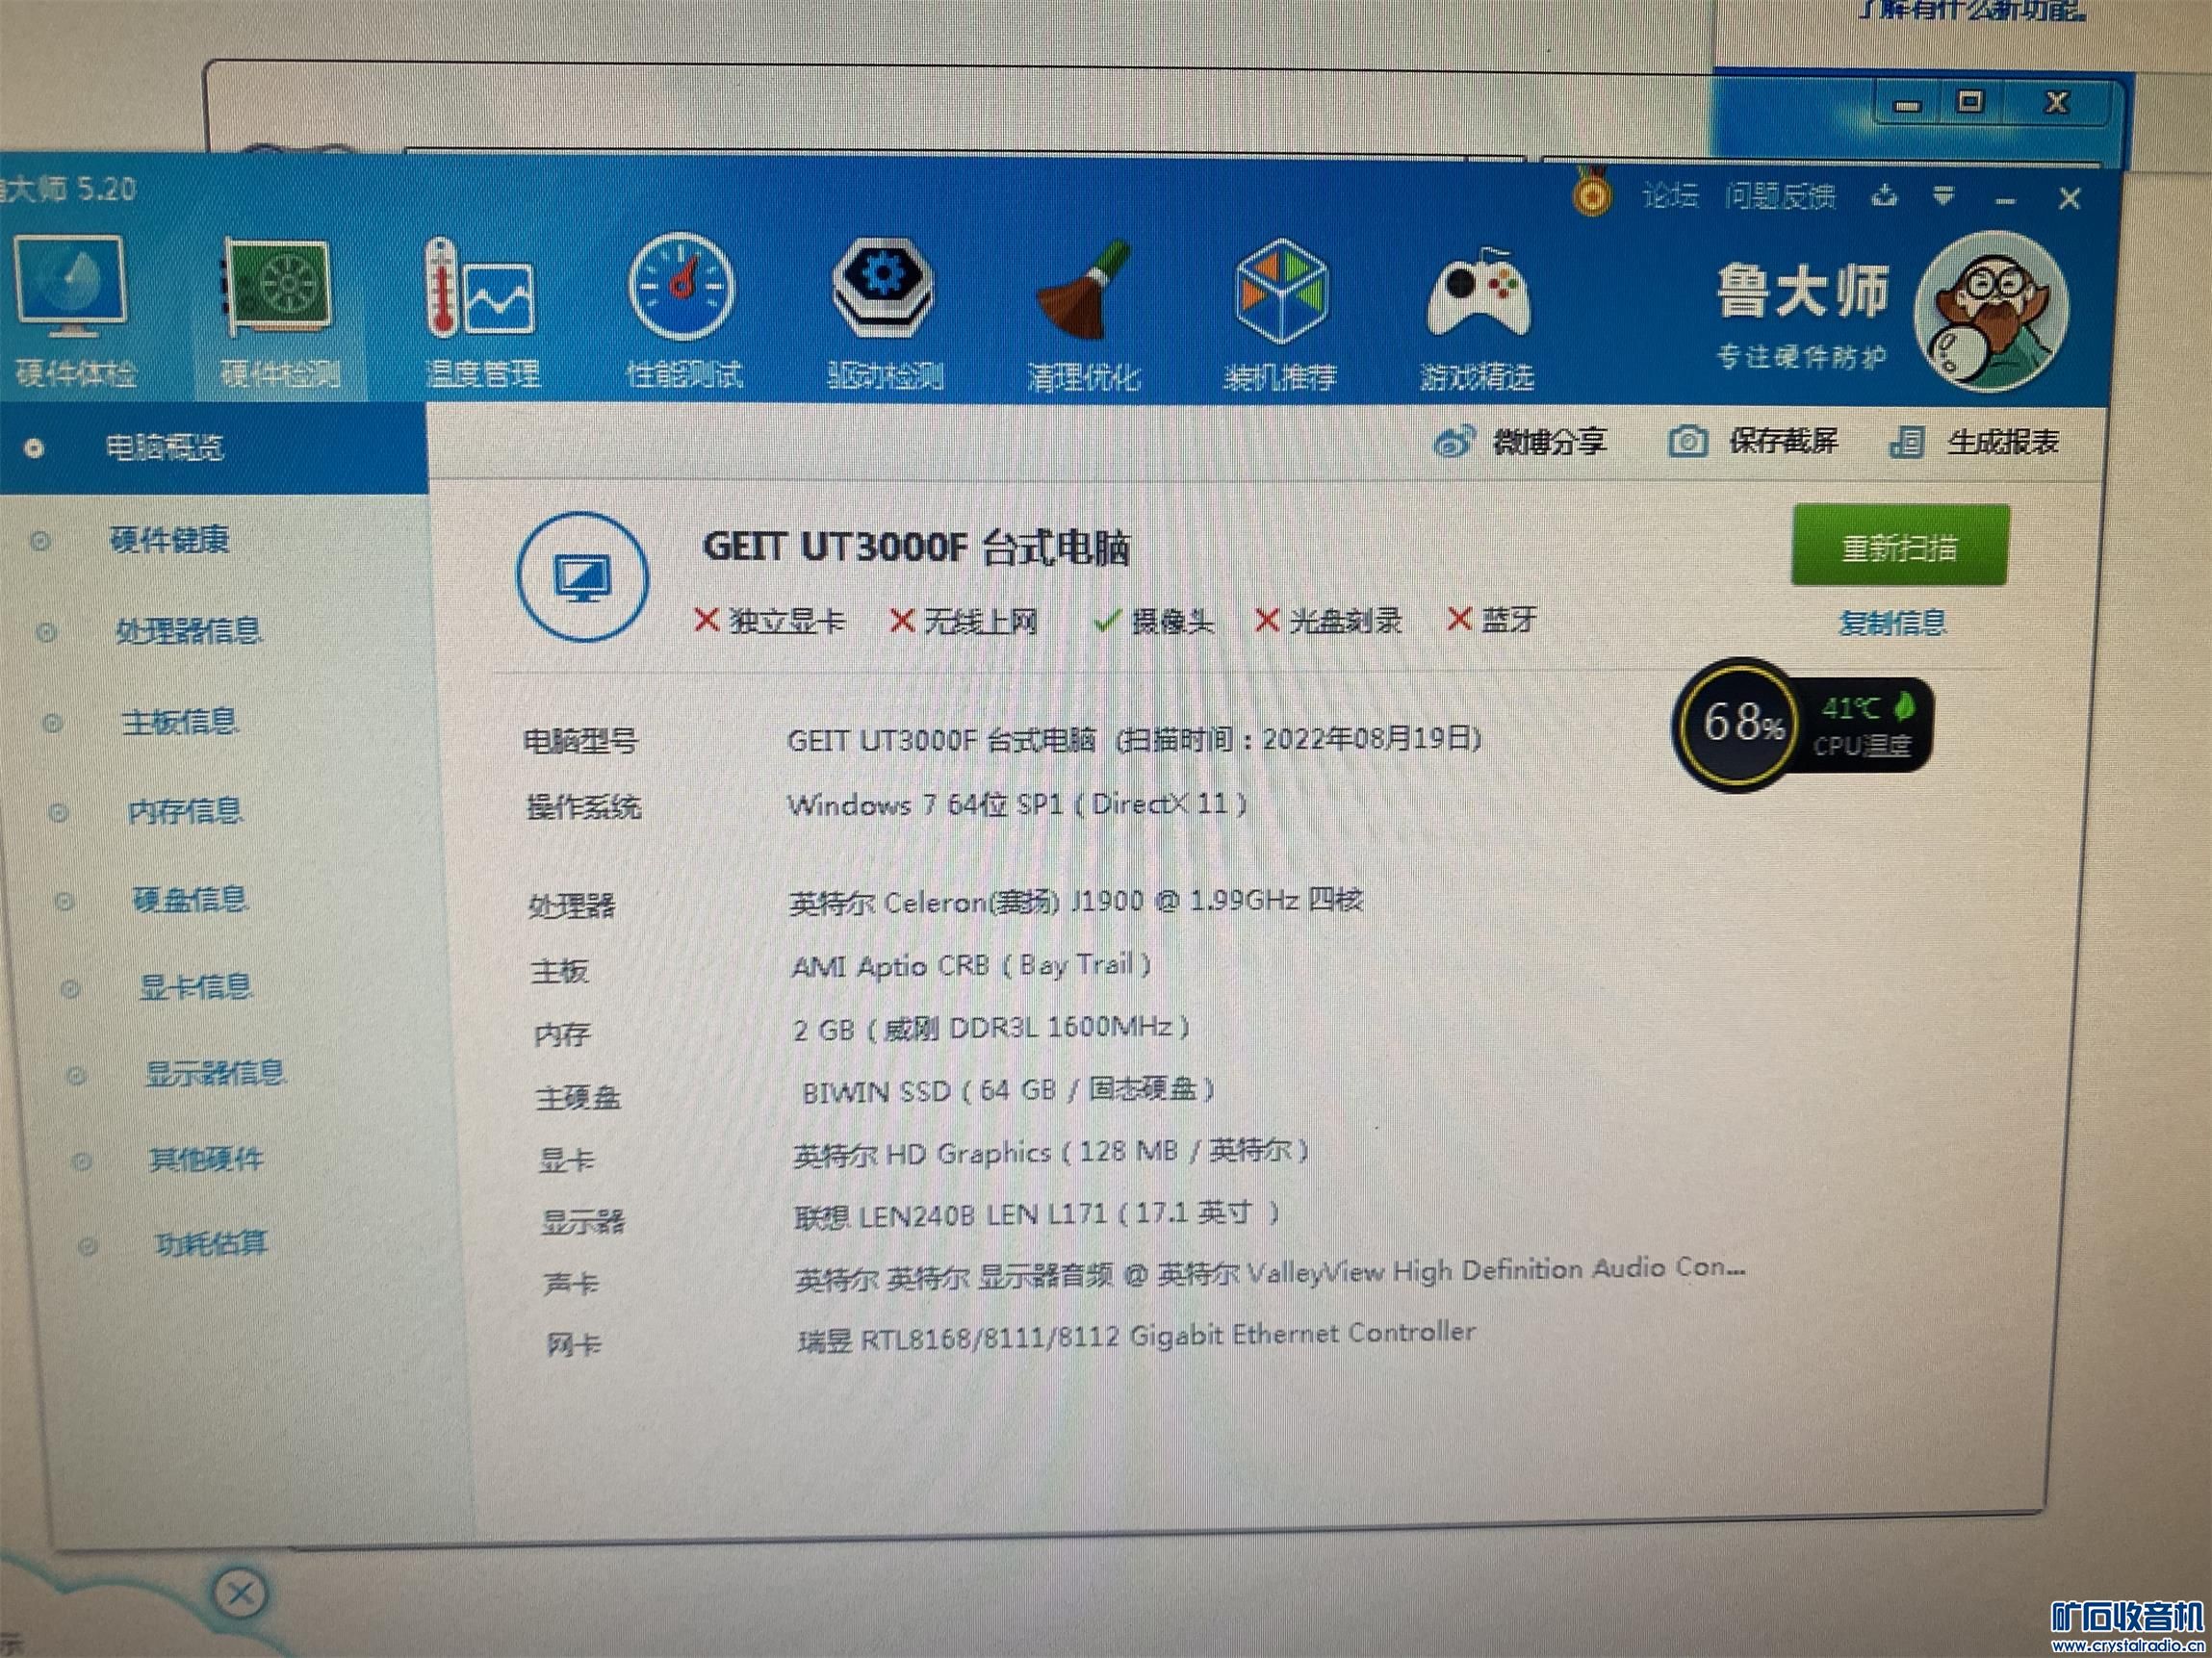Select 硬件健康 in sidebar
Image resolution: width=2212 pixels, height=1658 pixels.
click(169, 540)
